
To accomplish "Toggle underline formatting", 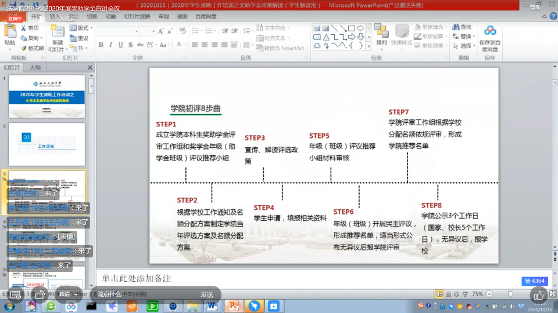I will (x=120, y=45).
